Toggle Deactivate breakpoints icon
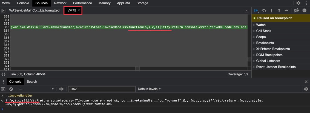This screenshot has width=310, height=113. pyautogui.click(x=296, y=10)
